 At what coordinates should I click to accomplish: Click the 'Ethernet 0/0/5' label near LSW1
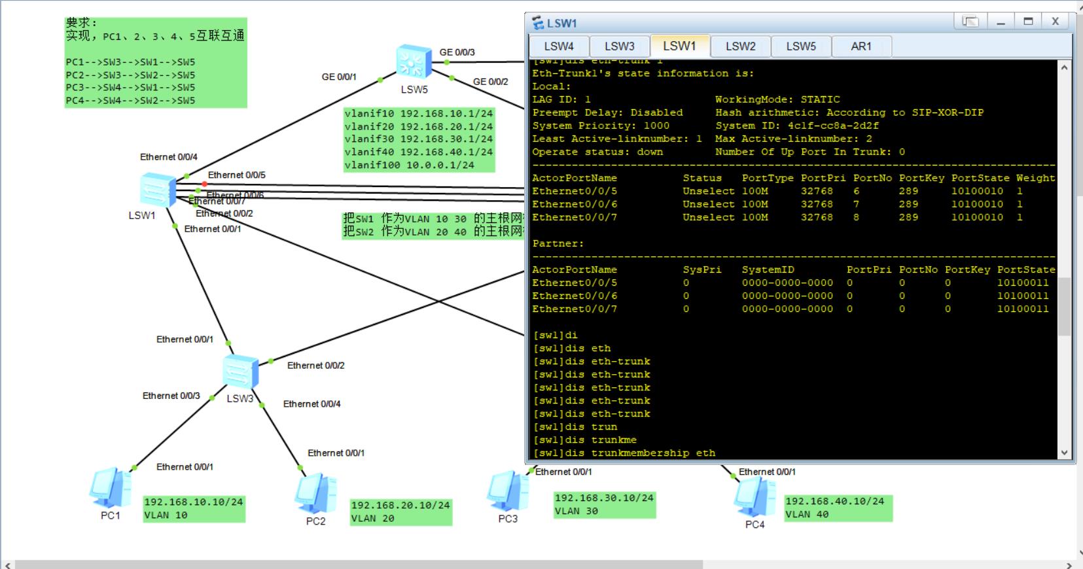point(237,175)
